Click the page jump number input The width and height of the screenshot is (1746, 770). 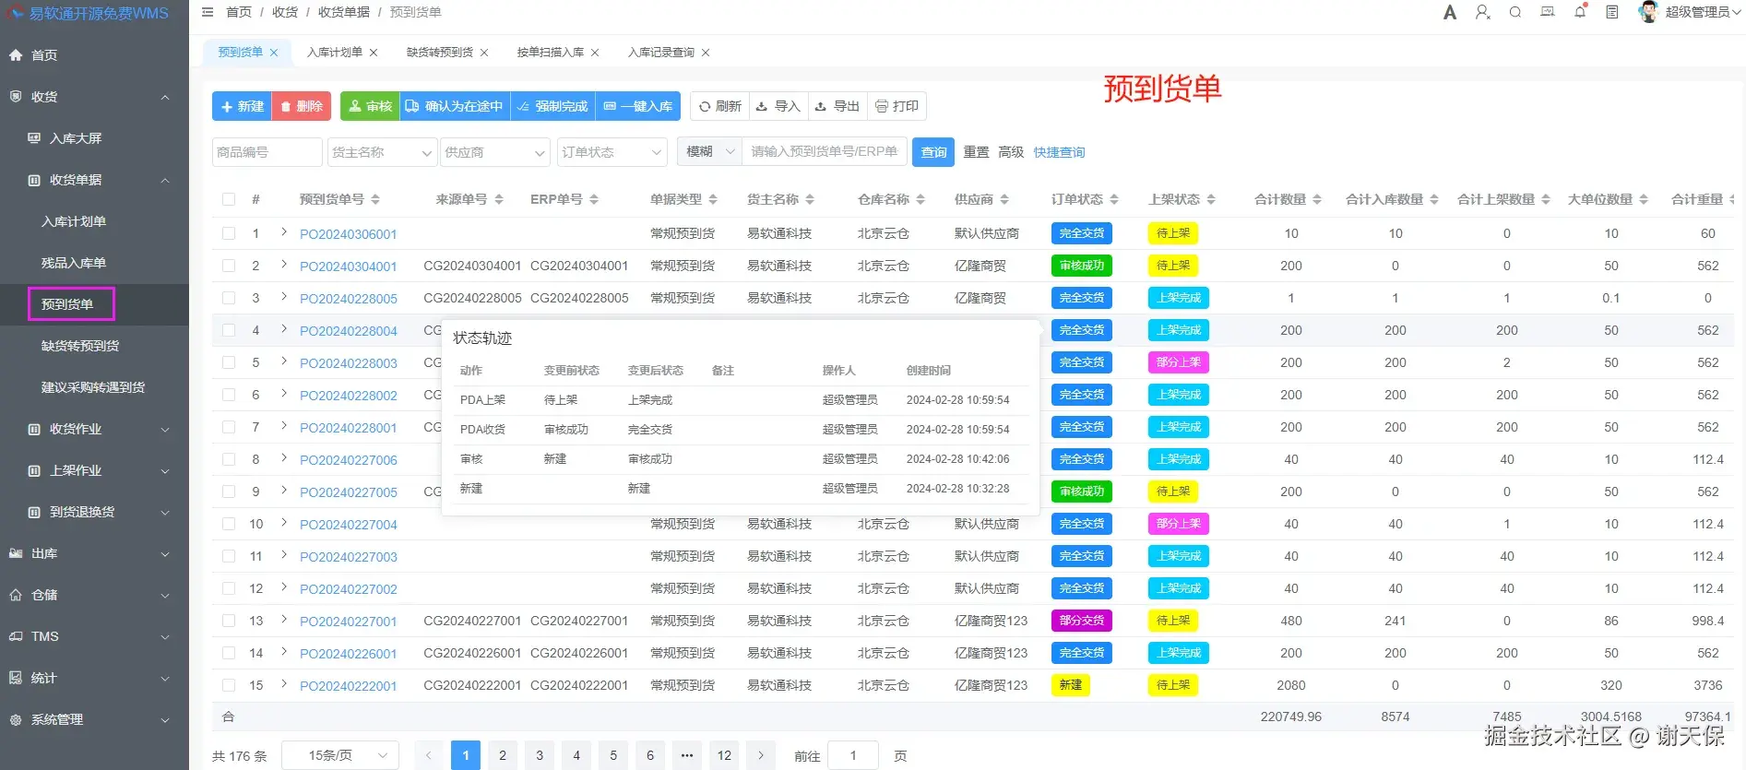853,755
